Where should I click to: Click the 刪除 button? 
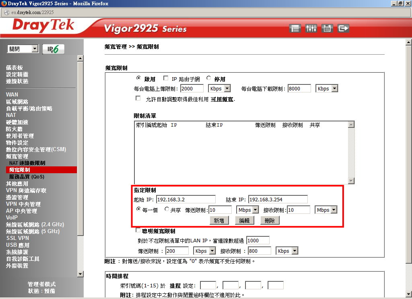pos(270,220)
